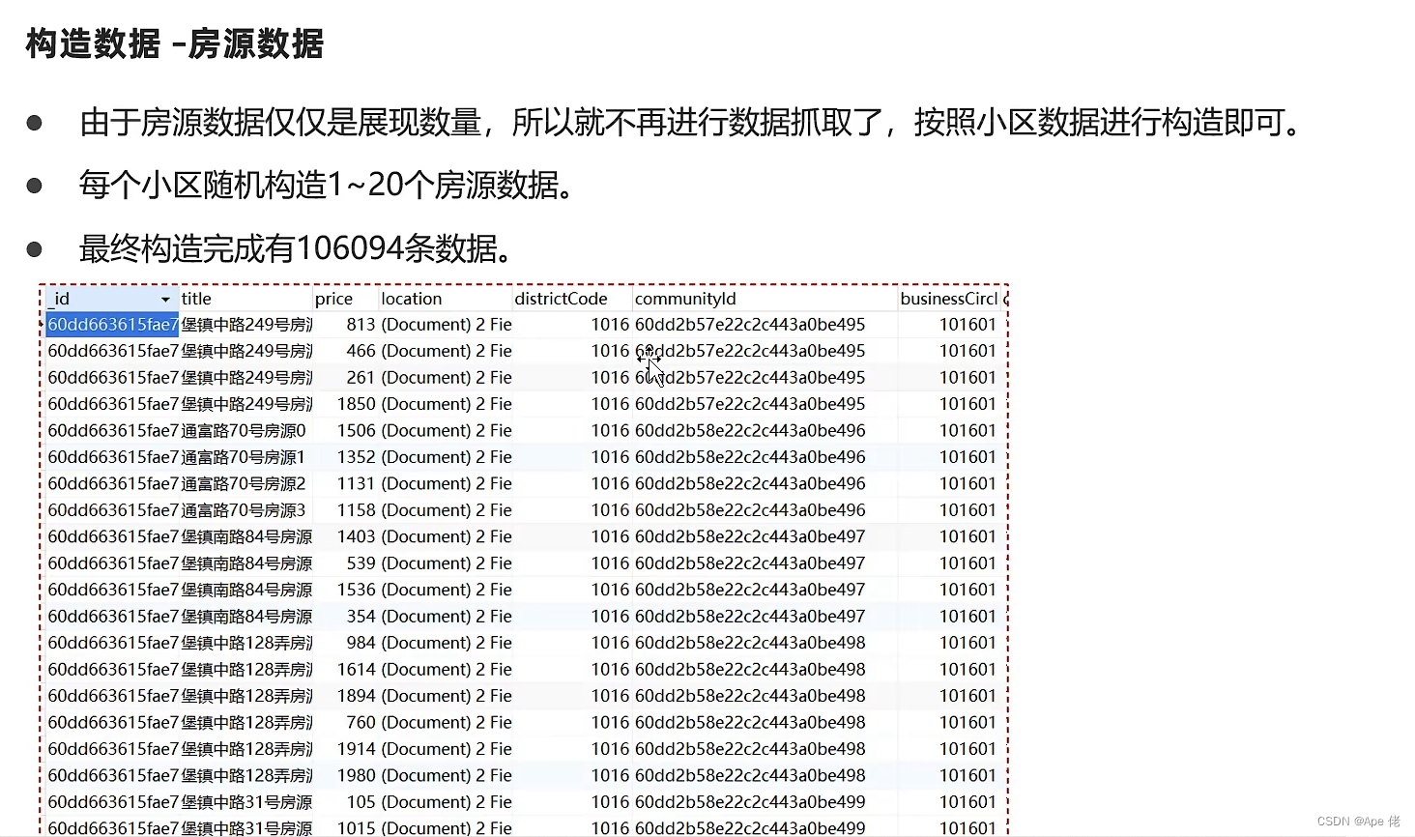Click the price cell 813

tap(345, 325)
